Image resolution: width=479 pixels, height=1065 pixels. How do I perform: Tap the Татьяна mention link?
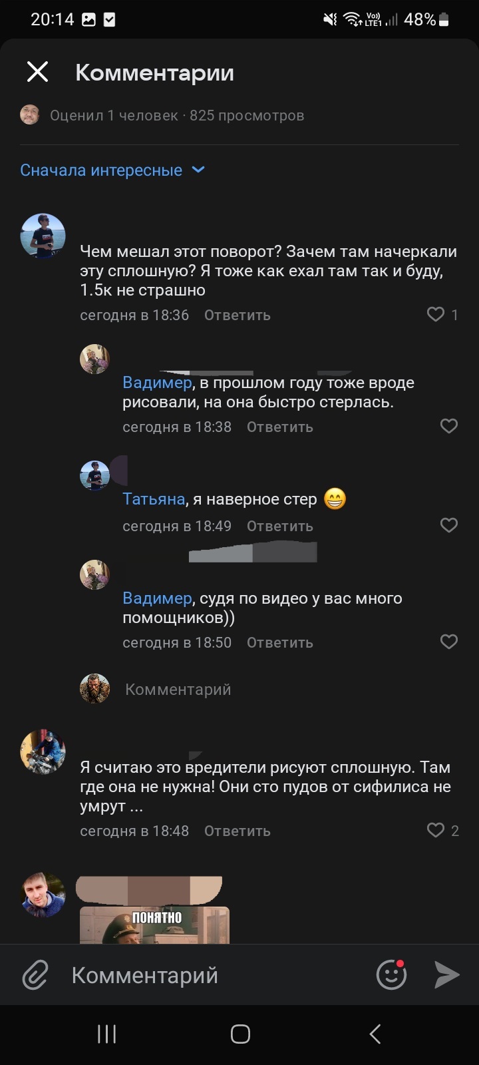click(x=154, y=499)
